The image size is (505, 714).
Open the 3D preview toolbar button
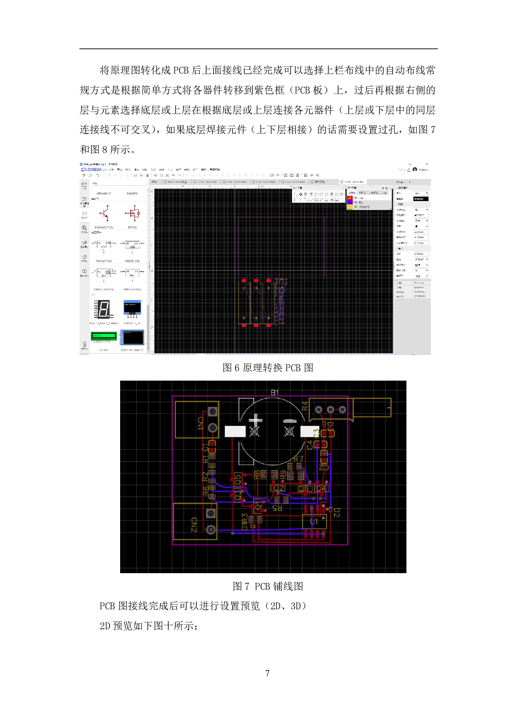pos(179,175)
